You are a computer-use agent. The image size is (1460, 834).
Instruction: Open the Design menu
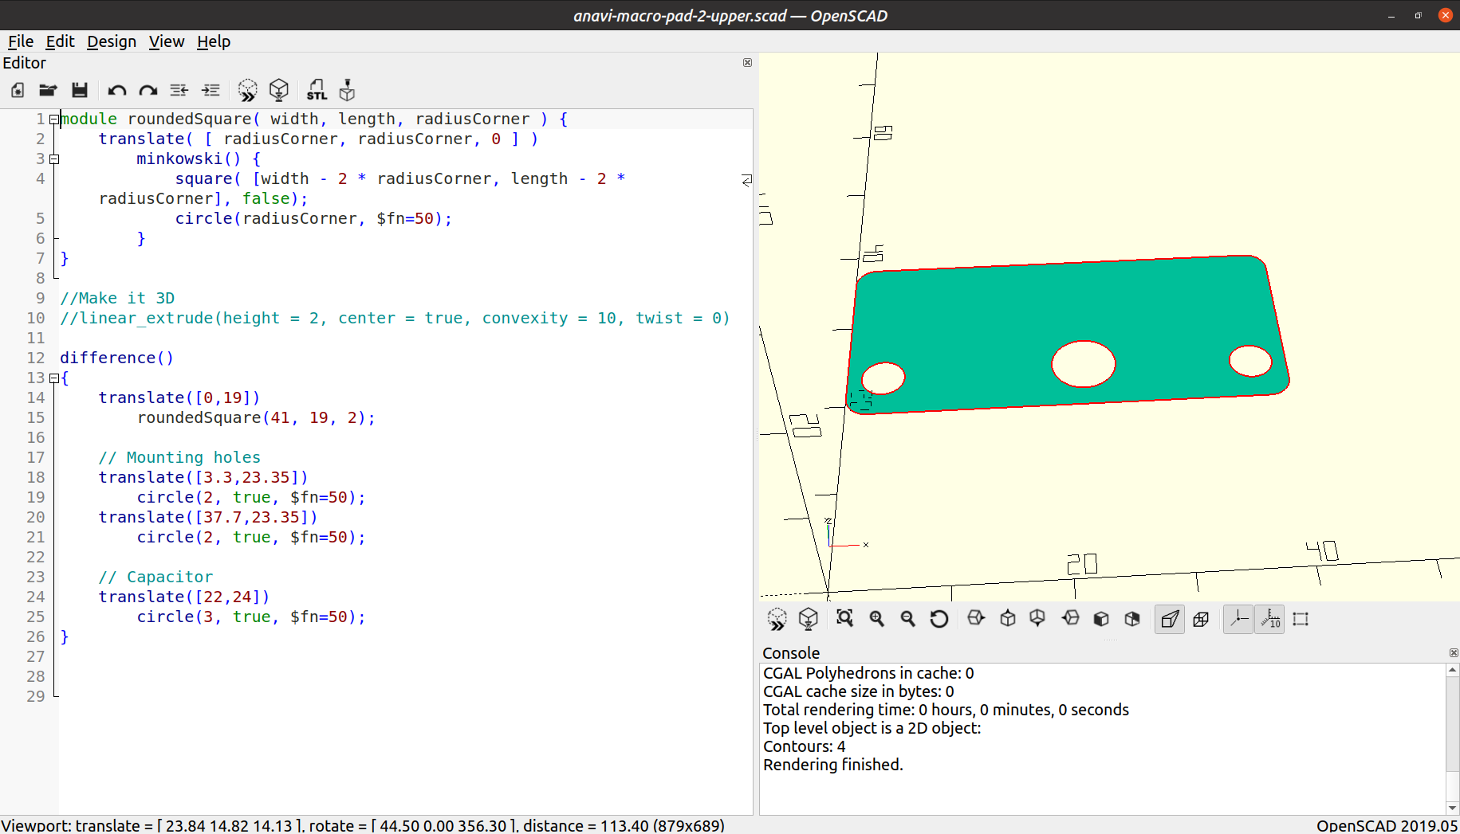(x=111, y=41)
